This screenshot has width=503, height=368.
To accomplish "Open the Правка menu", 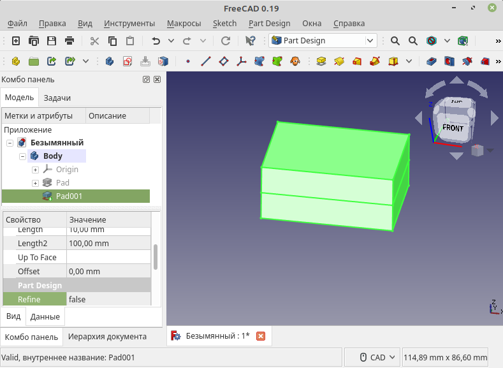I will (52, 24).
